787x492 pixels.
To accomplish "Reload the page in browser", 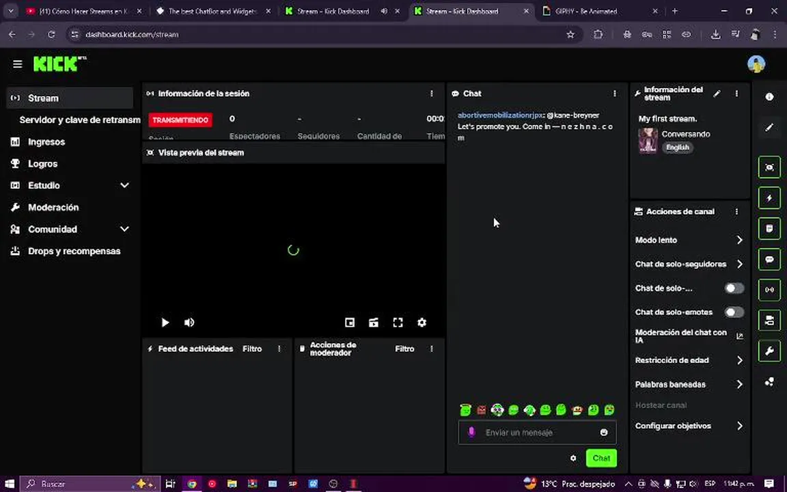I will [x=51, y=35].
